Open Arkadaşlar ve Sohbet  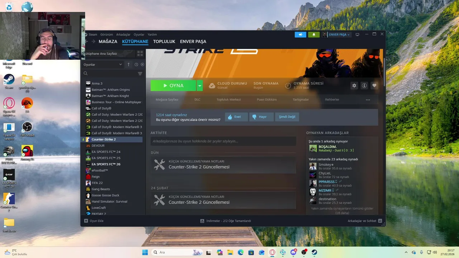365,221
